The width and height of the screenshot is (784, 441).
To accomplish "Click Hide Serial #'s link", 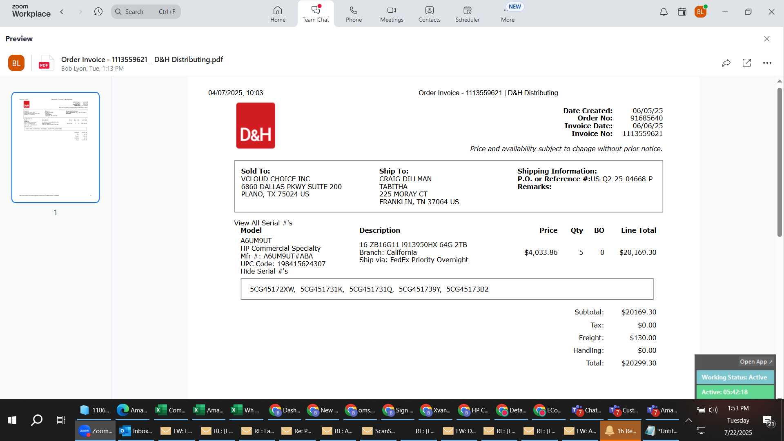I will click(264, 271).
